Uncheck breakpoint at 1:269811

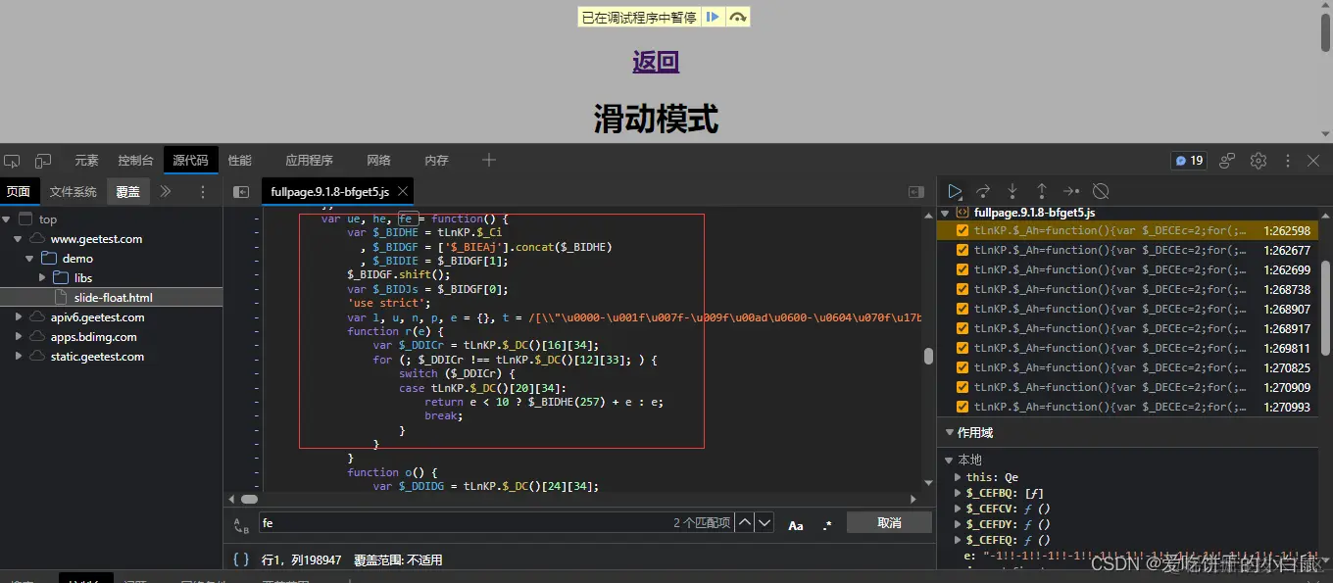click(x=963, y=349)
